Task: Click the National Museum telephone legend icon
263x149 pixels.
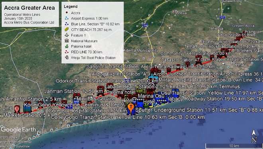Action: [x=67, y=41]
